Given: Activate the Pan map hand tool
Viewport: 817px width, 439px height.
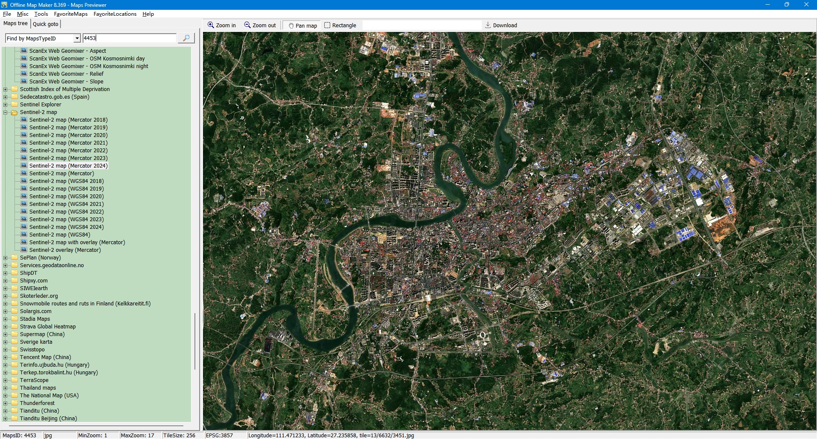Looking at the screenshot, I should pos(302,26).
